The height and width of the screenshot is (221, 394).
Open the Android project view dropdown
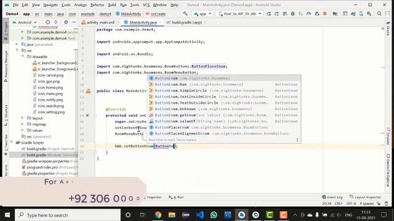[25, 22]
